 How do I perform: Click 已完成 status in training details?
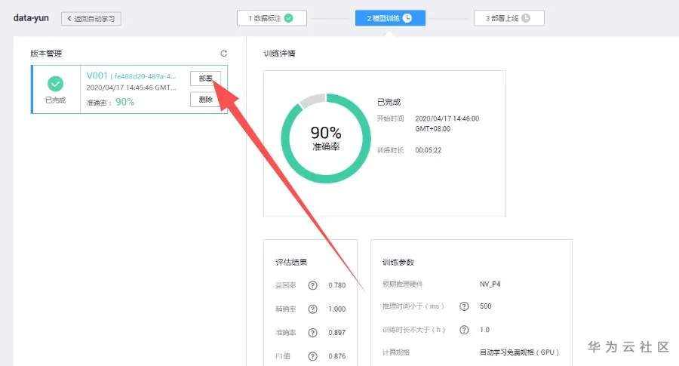(389, 102)
